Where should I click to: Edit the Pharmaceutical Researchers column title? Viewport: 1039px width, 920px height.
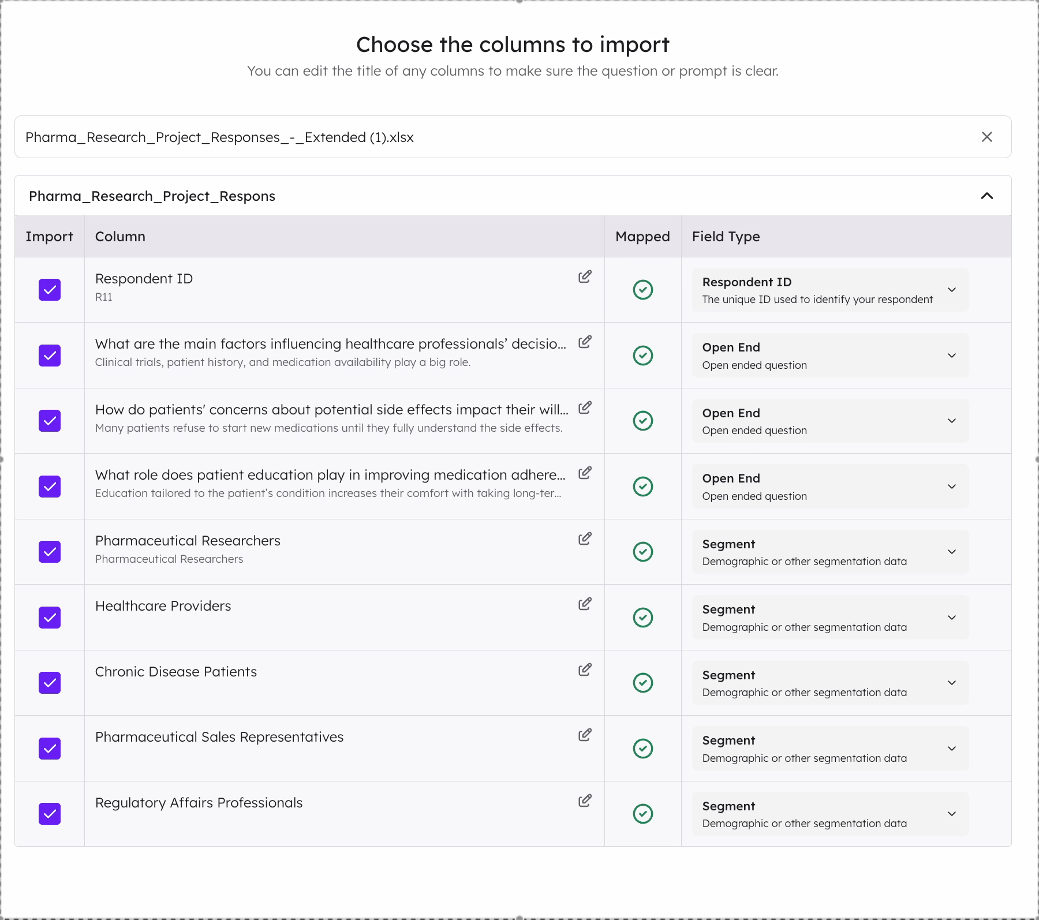(585, 539)
